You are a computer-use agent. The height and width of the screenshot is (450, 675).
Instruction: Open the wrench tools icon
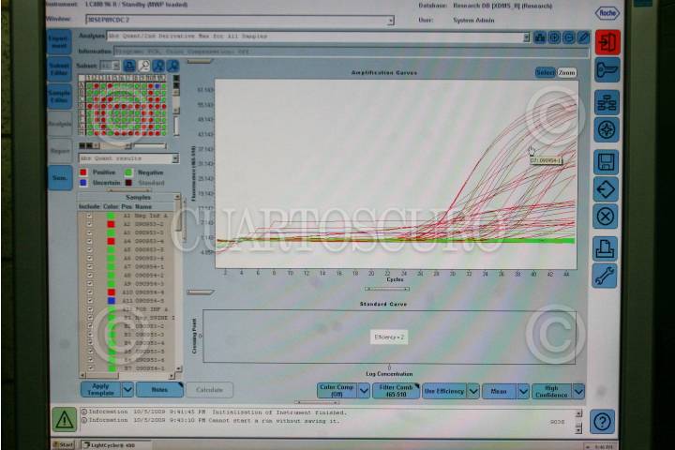[x=607, y=276]
